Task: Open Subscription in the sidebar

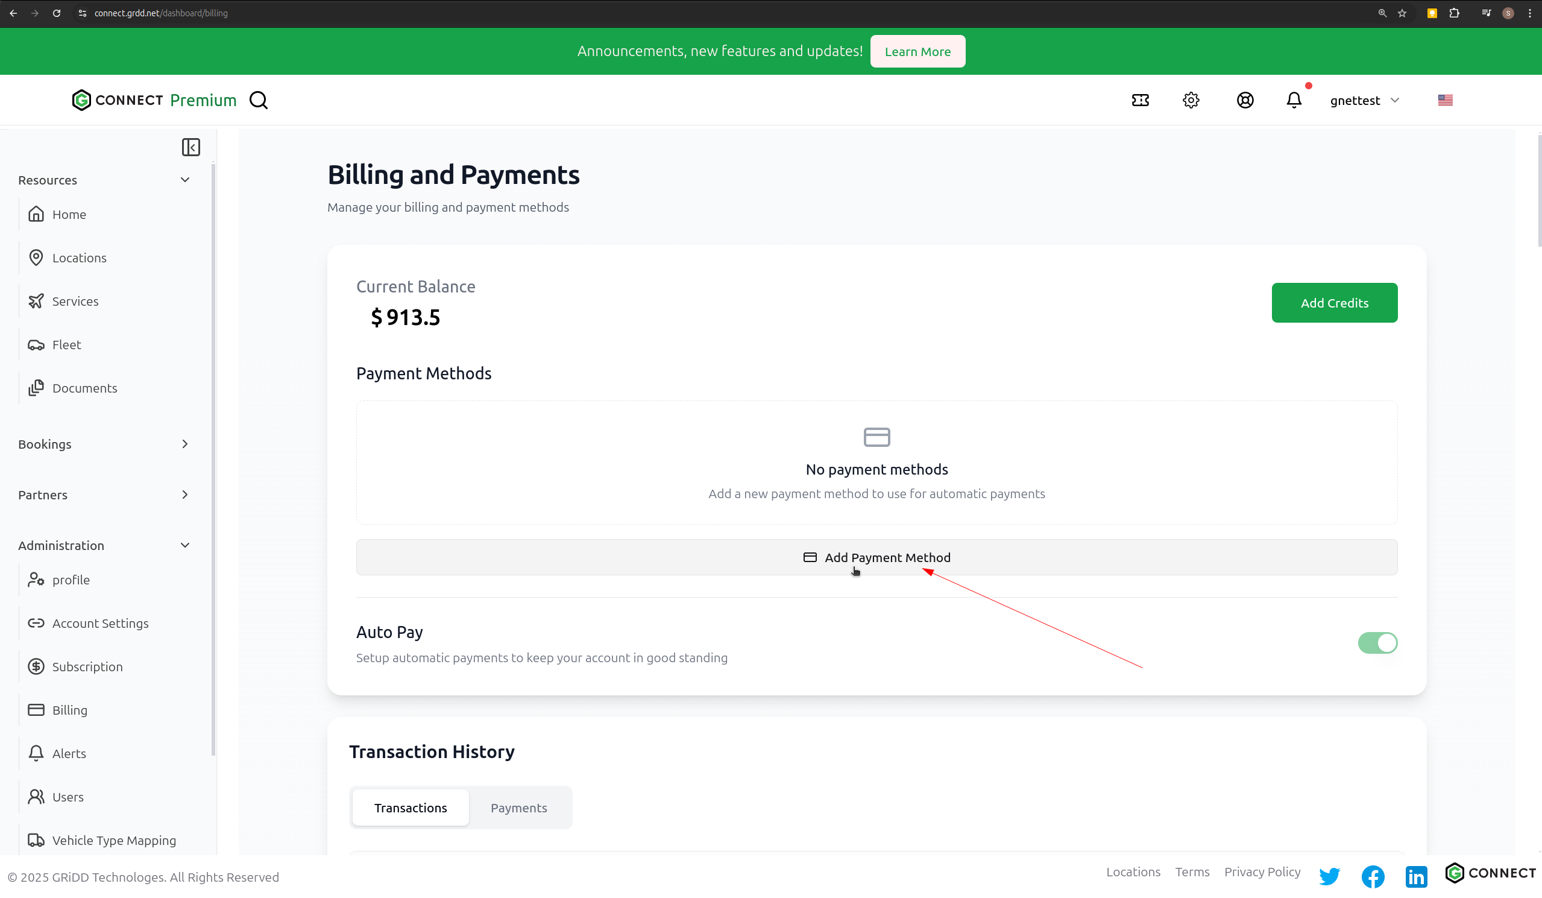Action: [87, 666]
